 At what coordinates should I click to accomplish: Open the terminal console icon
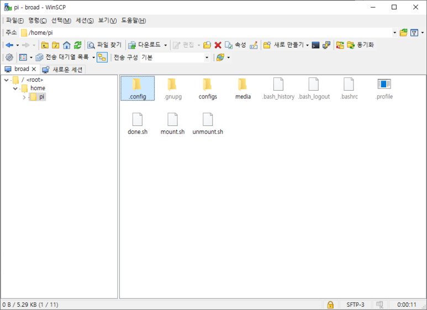tap(315, 45)
